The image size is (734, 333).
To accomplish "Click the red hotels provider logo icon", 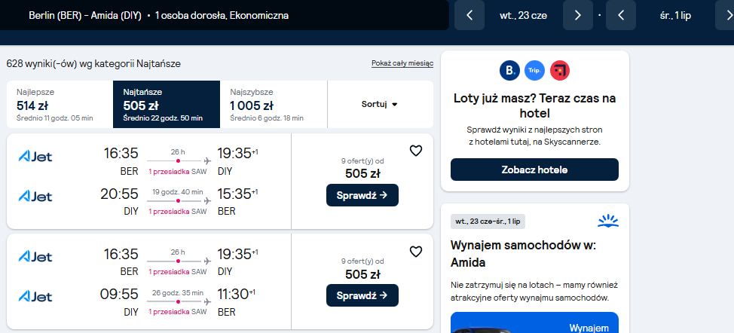I will 560,71.
